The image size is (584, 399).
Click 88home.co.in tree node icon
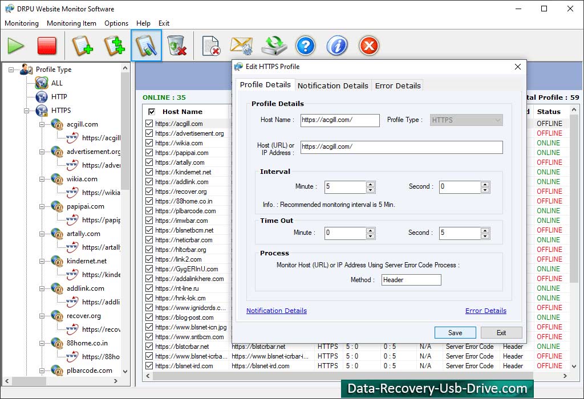click(57, 343)
